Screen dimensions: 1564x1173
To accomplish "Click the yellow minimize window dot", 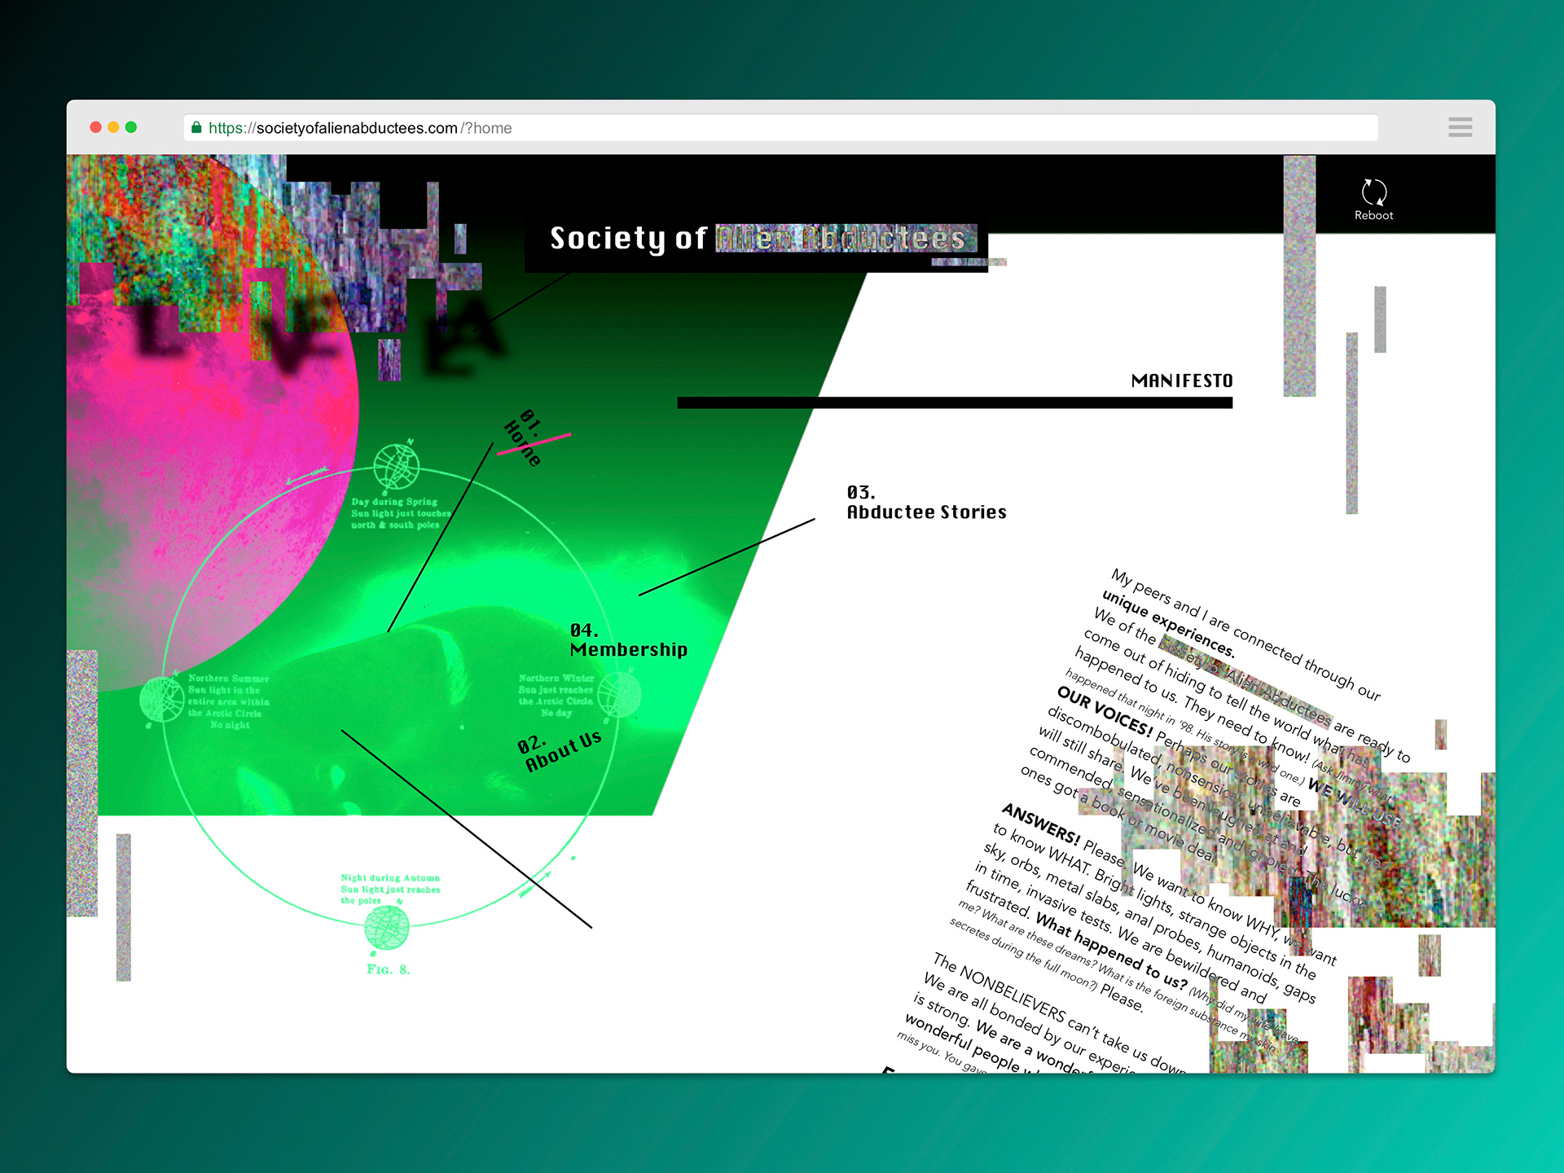I will (113, 127).
